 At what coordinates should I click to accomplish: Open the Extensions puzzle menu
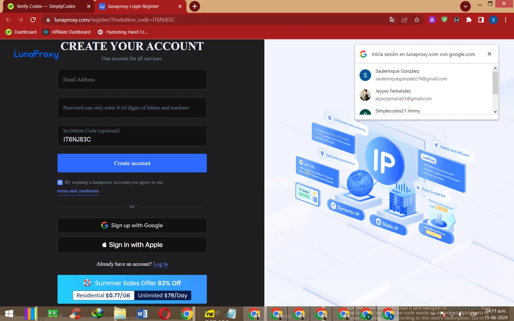tap(469, 20)
